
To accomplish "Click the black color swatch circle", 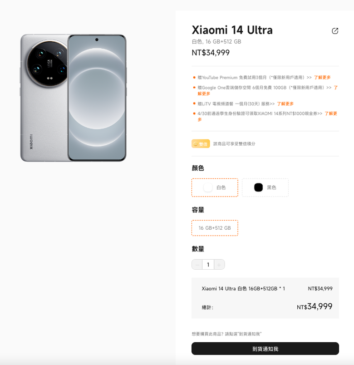I will click(258, 187).
